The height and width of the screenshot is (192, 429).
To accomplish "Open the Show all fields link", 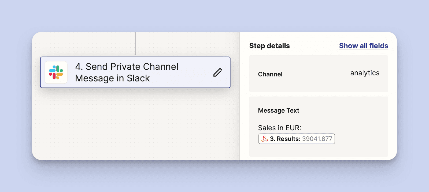I will [363, 46].
